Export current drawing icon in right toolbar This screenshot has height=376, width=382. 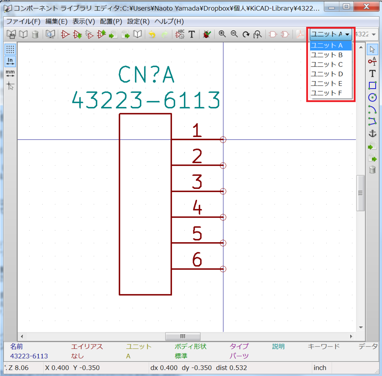tap(372, 158)
